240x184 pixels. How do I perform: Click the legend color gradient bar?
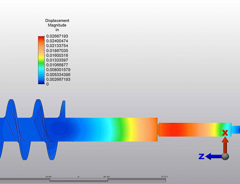[41, 60]
